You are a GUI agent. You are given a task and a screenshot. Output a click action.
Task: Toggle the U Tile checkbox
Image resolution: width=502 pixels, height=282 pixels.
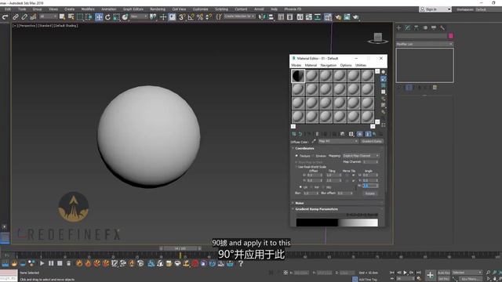pyautogui.click(x=354, y=175)
